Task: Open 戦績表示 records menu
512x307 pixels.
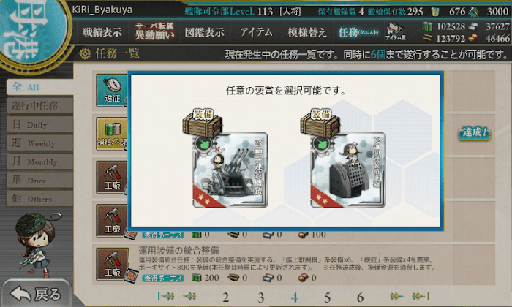Action: point(102,32)
